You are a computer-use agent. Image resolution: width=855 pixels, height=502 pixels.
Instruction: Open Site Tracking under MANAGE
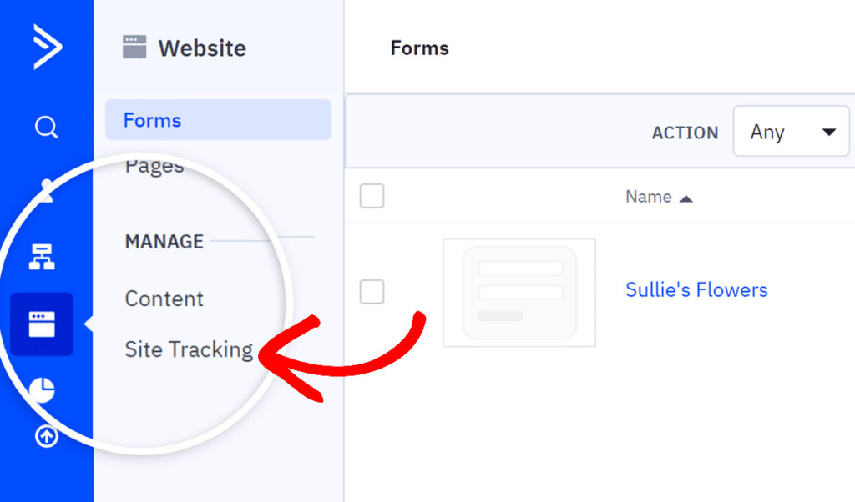point(189,349)
